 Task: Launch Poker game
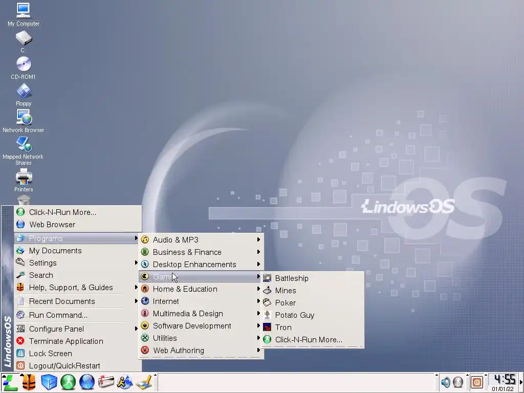tap(313, 303)
